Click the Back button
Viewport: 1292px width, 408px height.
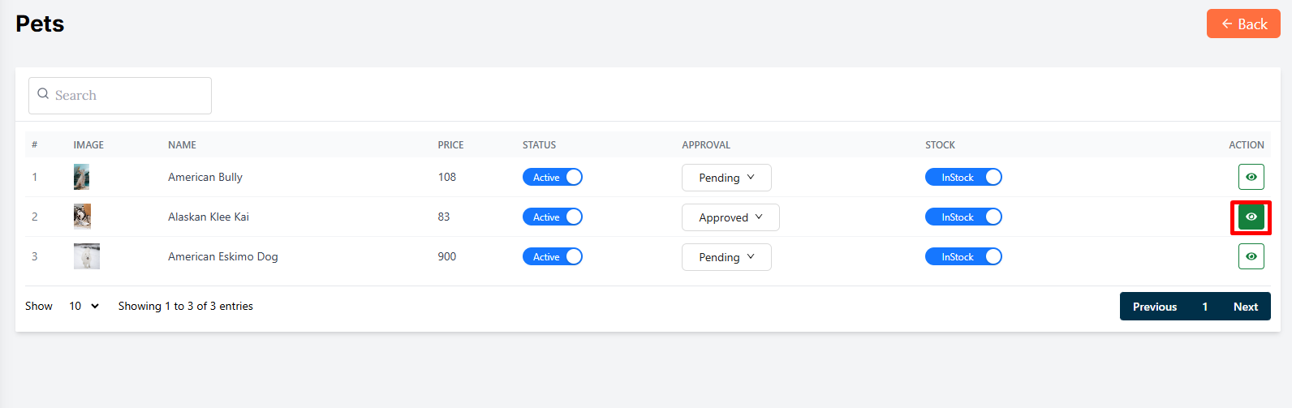1242,24
